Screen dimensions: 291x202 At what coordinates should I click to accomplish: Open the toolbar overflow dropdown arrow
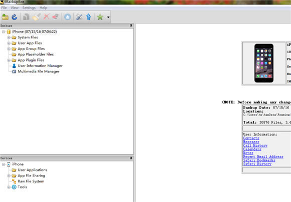tap(108, 17)
